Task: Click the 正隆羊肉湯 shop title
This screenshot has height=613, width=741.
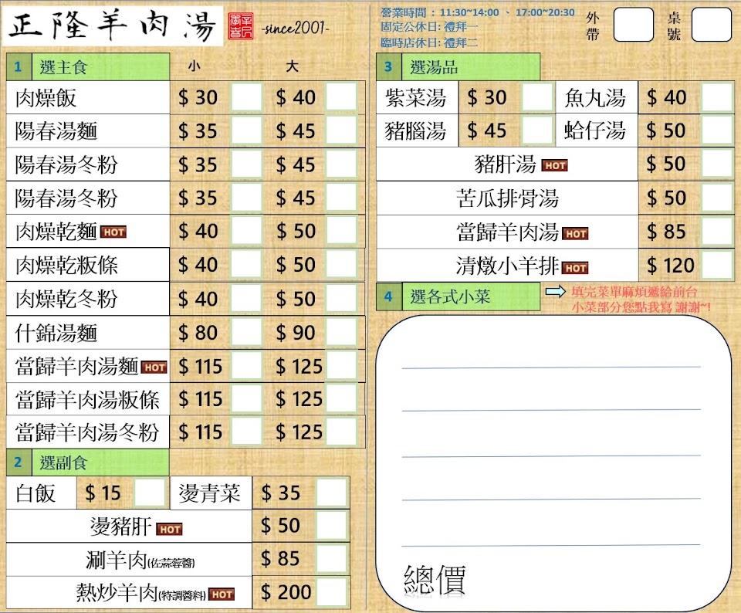Action: (x=113, y=26)
